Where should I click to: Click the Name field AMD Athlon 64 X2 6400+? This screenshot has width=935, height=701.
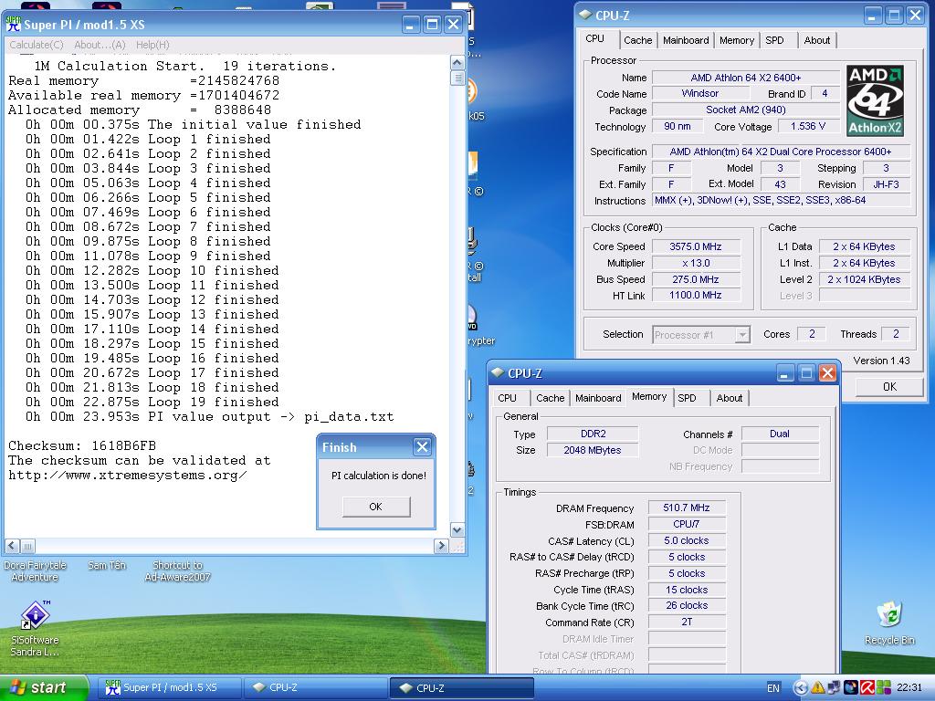pos(745,78)
